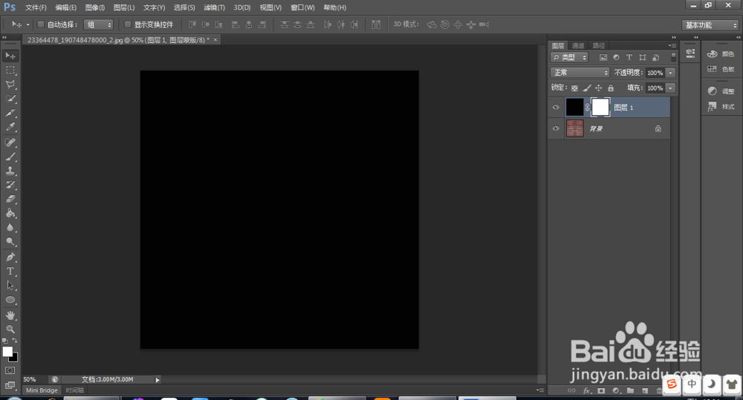Viewport: 743px width, 400px height.
Task: Open the 色板 panel
Action: (721, 69)
